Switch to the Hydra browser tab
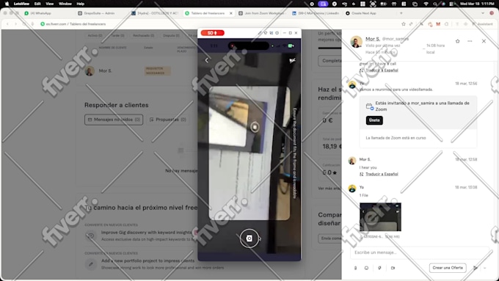This screenshot has height=281, width=499. pyautogui.click(x=156, y=13)
